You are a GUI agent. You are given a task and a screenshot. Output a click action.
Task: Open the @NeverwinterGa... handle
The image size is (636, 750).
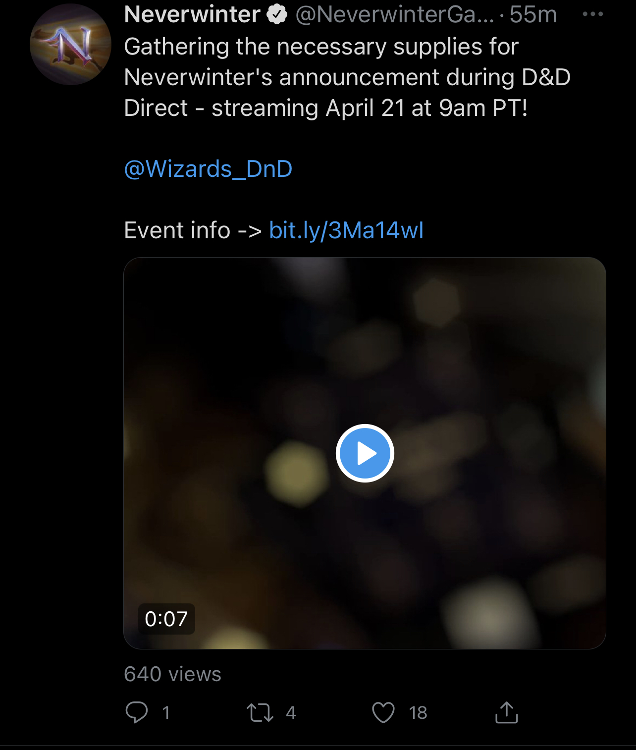pyautogui.click(x=395, y=14)
